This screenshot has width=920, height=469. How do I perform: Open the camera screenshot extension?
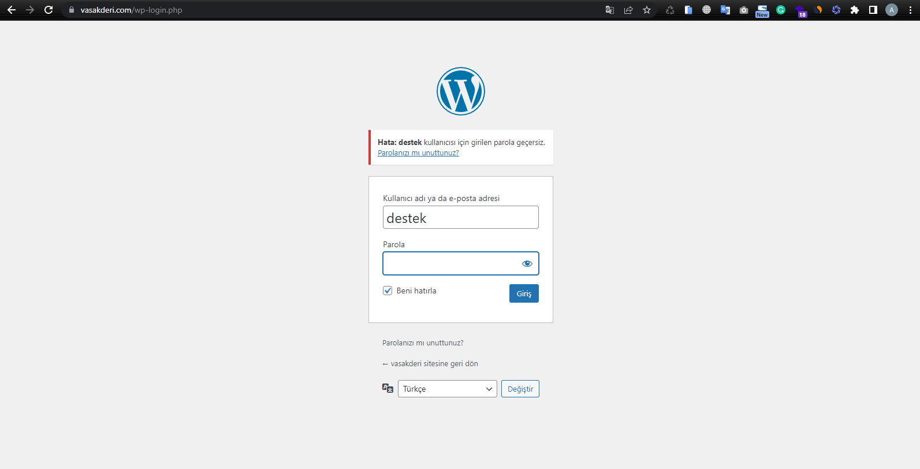tap(744, 10)
